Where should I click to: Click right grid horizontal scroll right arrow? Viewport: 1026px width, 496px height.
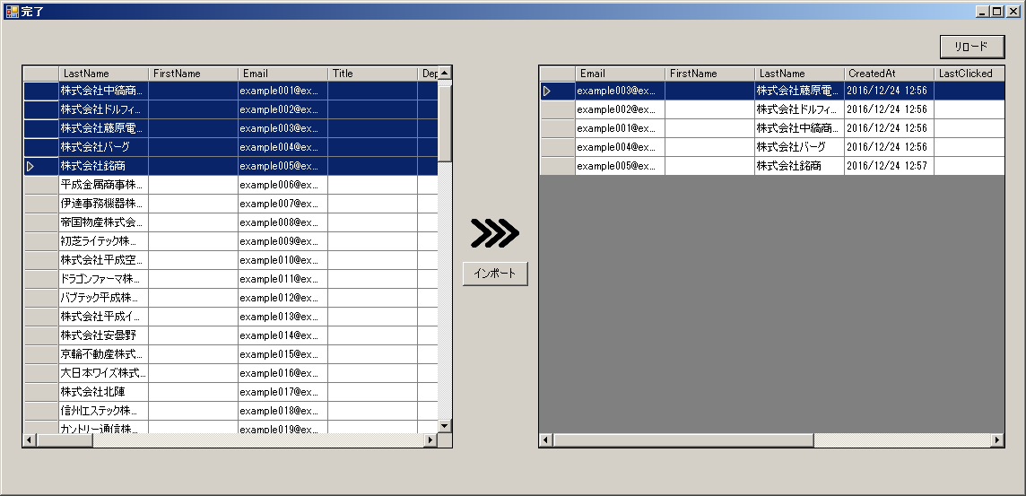[x=996, y=440]
